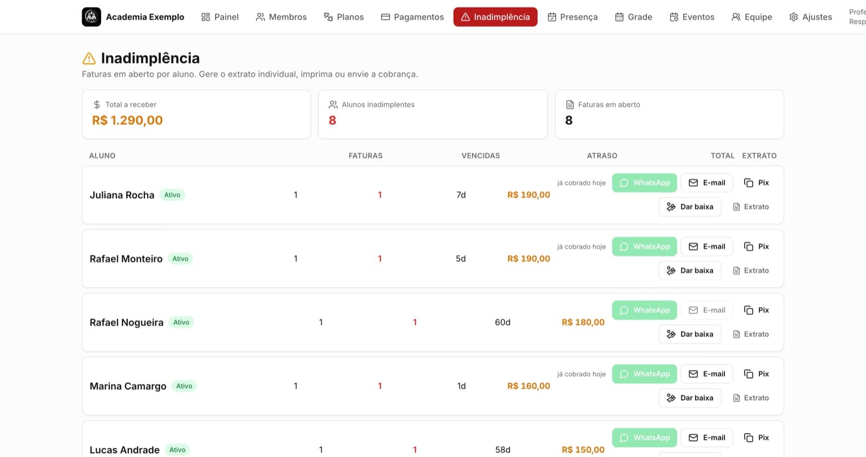The height and width of the screenshot is (457, 866).
Task: Open Extrato for Marina Camargo
Action: (x=751, y=398)
